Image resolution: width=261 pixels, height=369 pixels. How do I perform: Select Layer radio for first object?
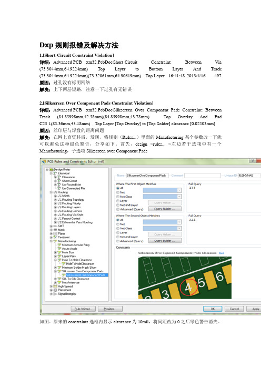point(118,201)
